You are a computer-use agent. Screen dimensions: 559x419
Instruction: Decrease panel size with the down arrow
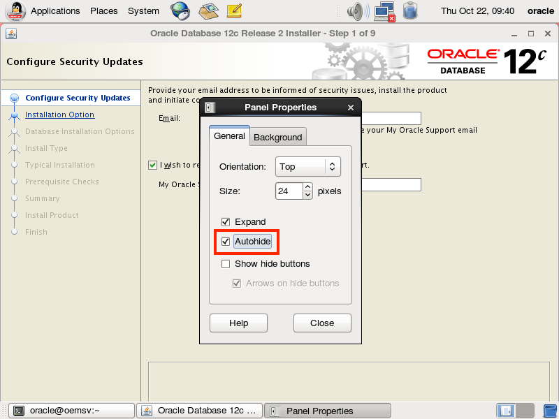click(x=307, y=196)
